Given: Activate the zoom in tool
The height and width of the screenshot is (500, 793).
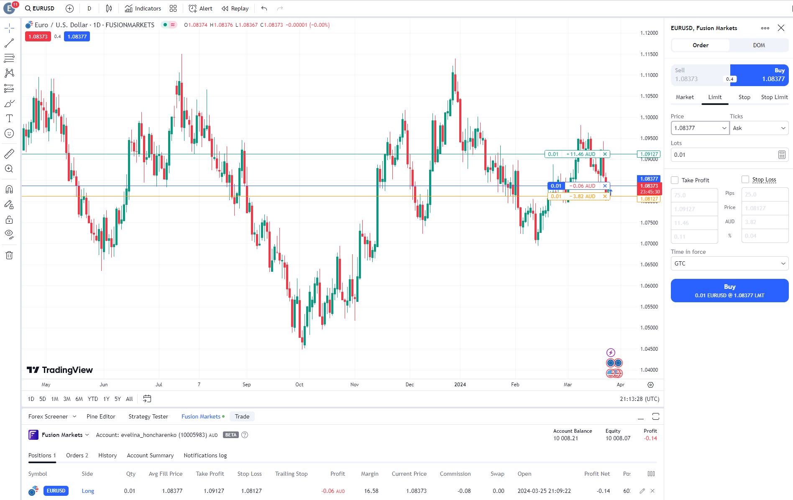Looking at the screenshot, I should (x=9, y=169).
